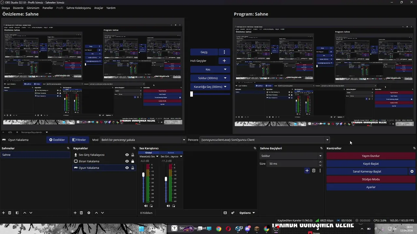Image resolution: width=417 pixels, height=234 pixels.
Task: Open Ayarlar settings button
Action: (371, 187)
